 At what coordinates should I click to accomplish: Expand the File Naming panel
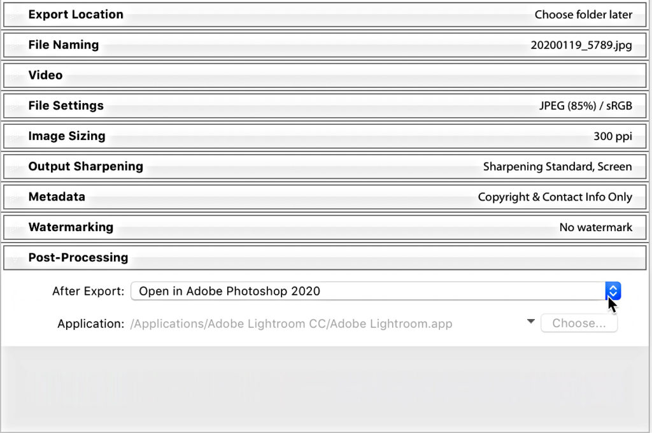pos(325,45)
